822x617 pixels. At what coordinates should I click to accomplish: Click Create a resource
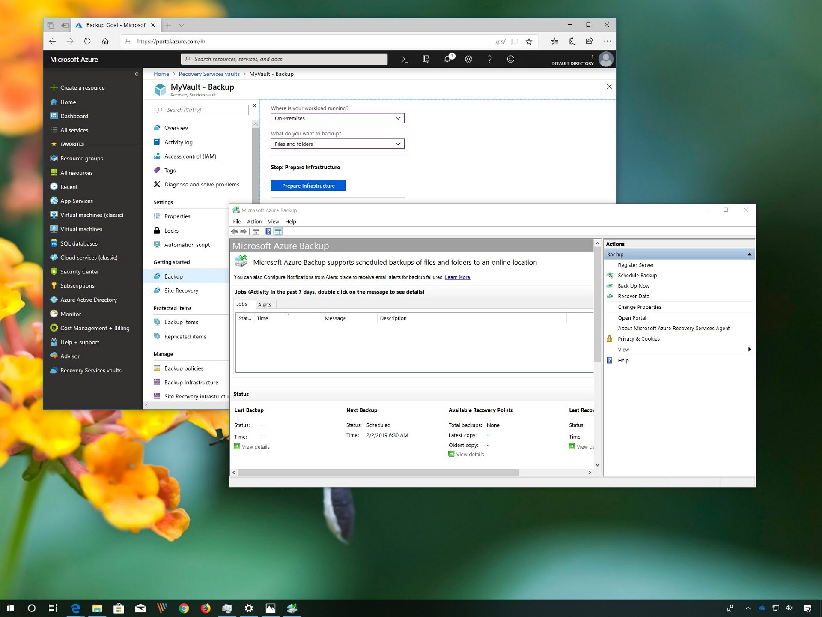[x=82, y=87]
